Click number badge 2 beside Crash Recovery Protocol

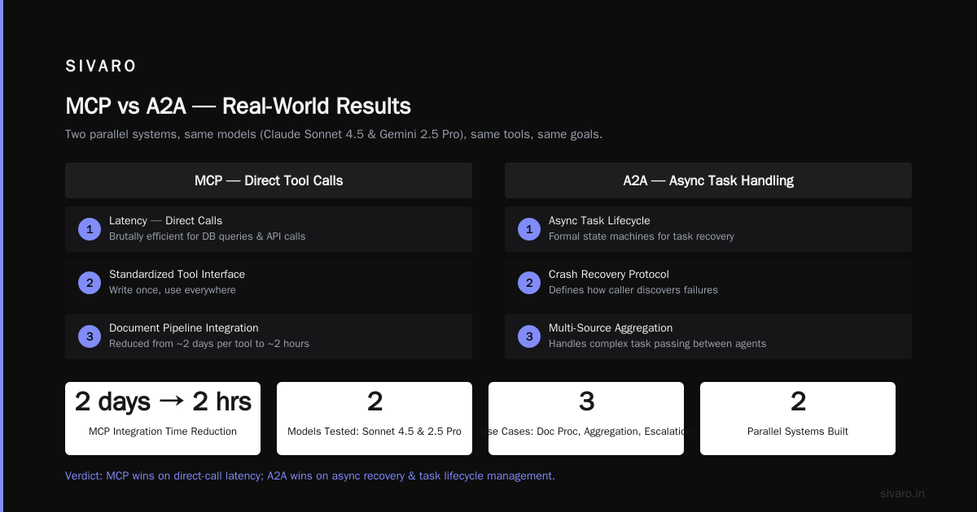coord(529,283)
